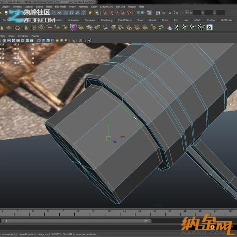Open the Panels menu in viewport
Screen dimensions: 237x237
(x=35, y=36)
